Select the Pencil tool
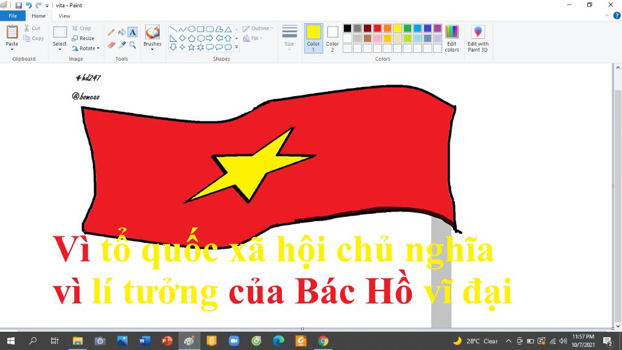This screenshot has width=622, height=350. point(112,32)
